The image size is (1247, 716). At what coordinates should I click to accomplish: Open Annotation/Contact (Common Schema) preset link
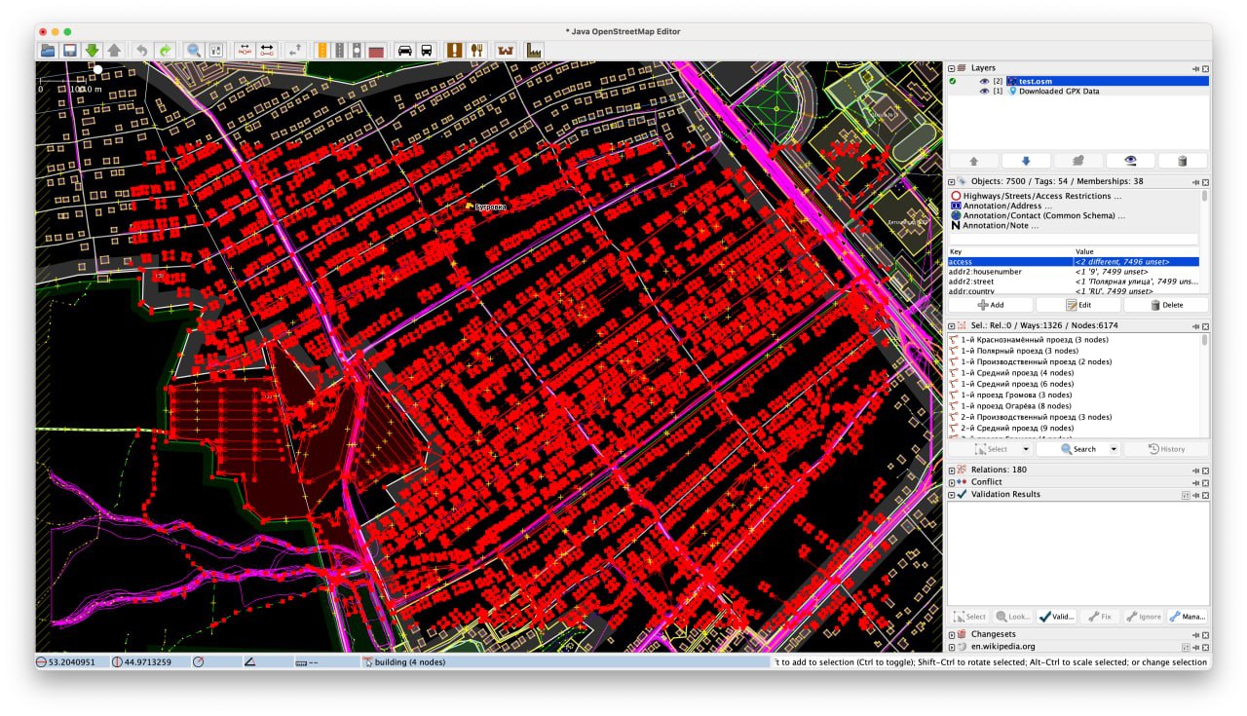1039,215
